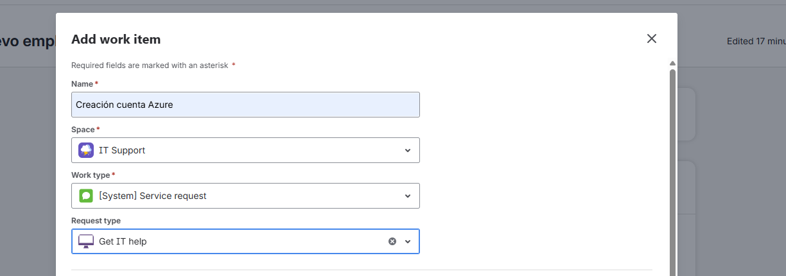
Task: Click the scrollbar up arrow in dialog
Action: (672, 64)
